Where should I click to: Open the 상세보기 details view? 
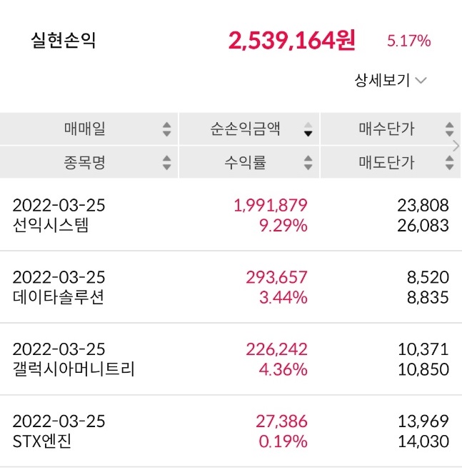tap(383, 81)
